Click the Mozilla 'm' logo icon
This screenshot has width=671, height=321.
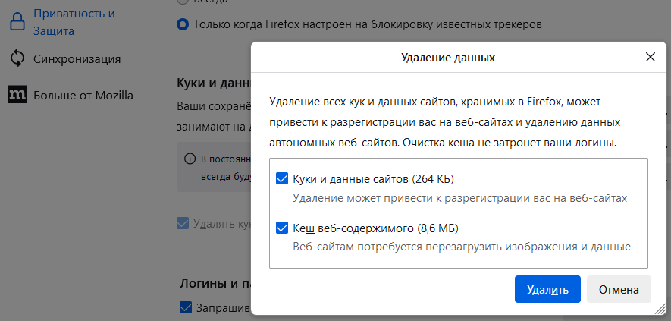(17, 95)
